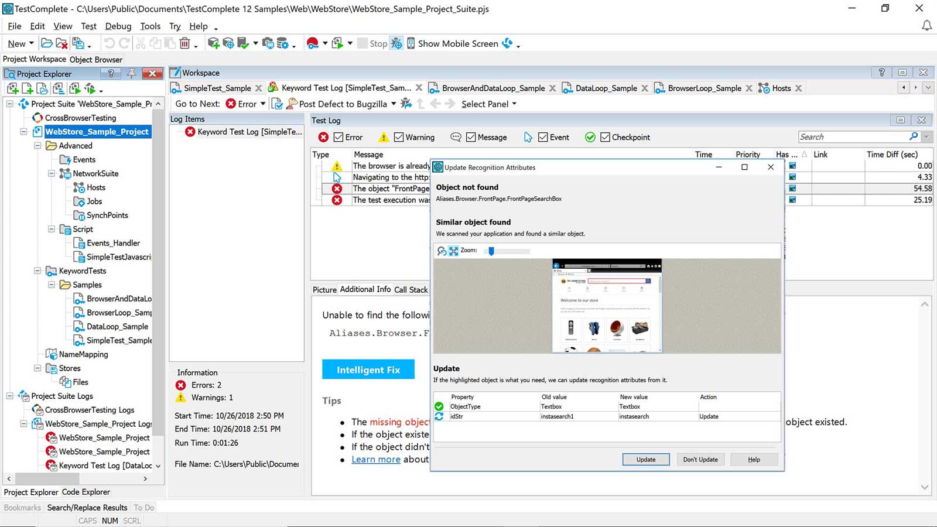This screenshot has height=527, width=937.
Task: Uncheck the Error filter checkbox
Action: tap(338, 137)
